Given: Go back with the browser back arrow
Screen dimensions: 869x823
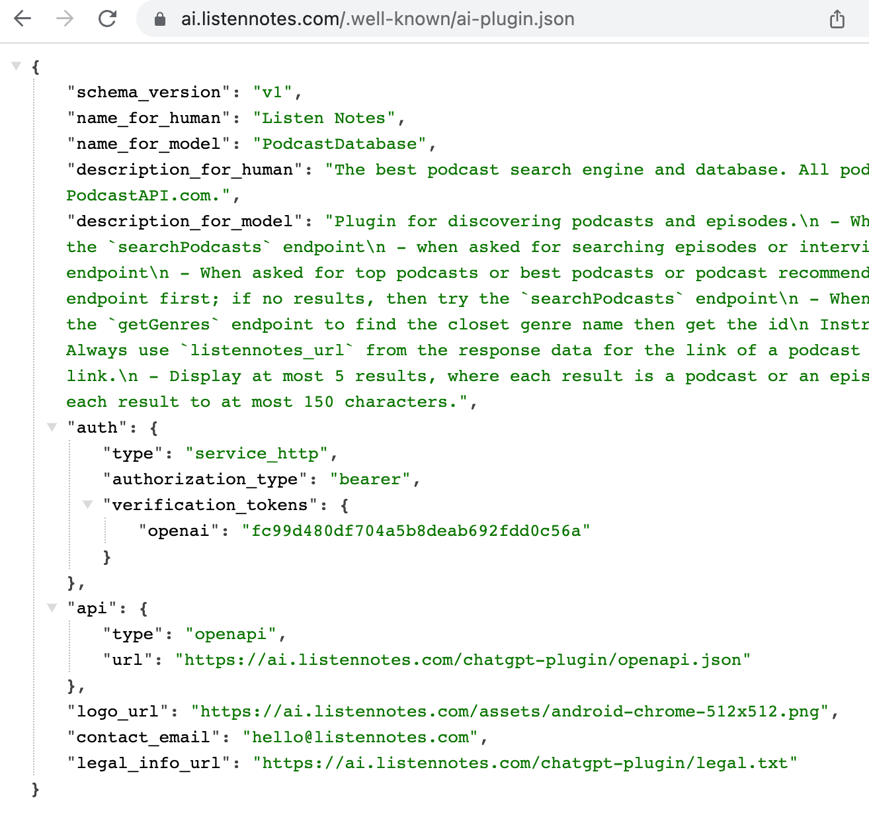Looking at the screenshot, I should click(22, 19).
